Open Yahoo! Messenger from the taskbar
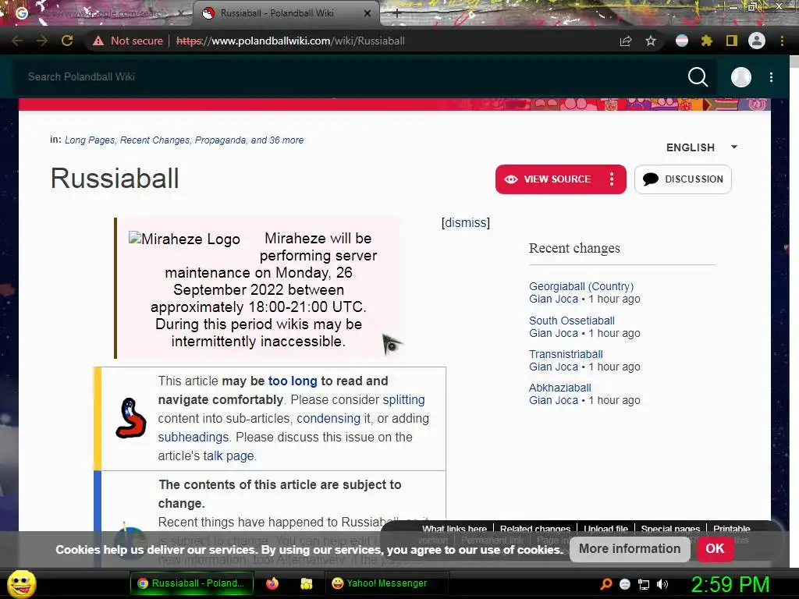This screenshot has width=799, height=599. pyautogui.click(x=386, y=583)
